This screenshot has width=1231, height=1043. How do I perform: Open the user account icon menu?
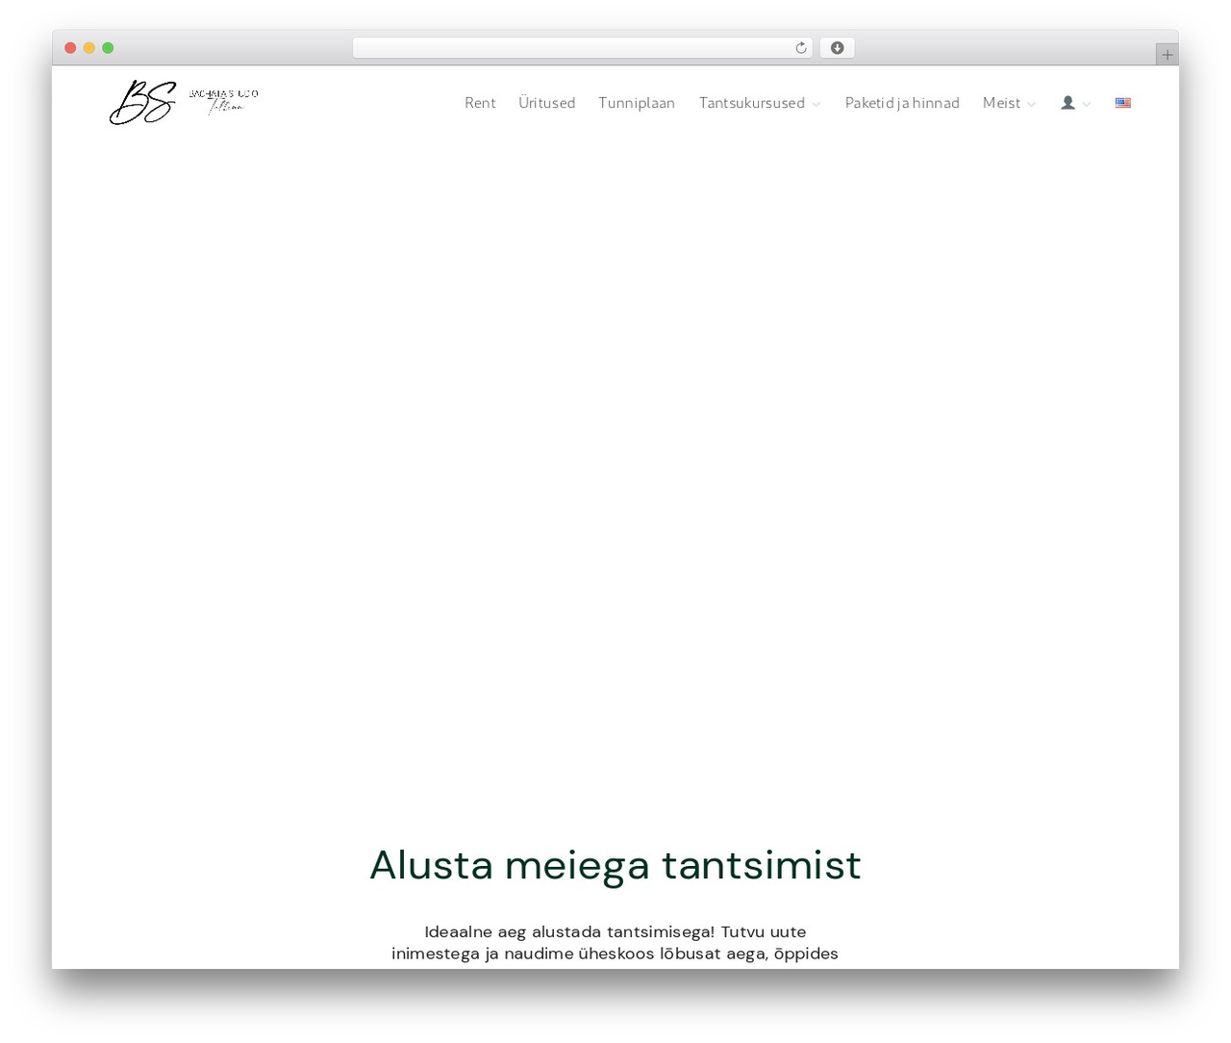[1068, 103]
